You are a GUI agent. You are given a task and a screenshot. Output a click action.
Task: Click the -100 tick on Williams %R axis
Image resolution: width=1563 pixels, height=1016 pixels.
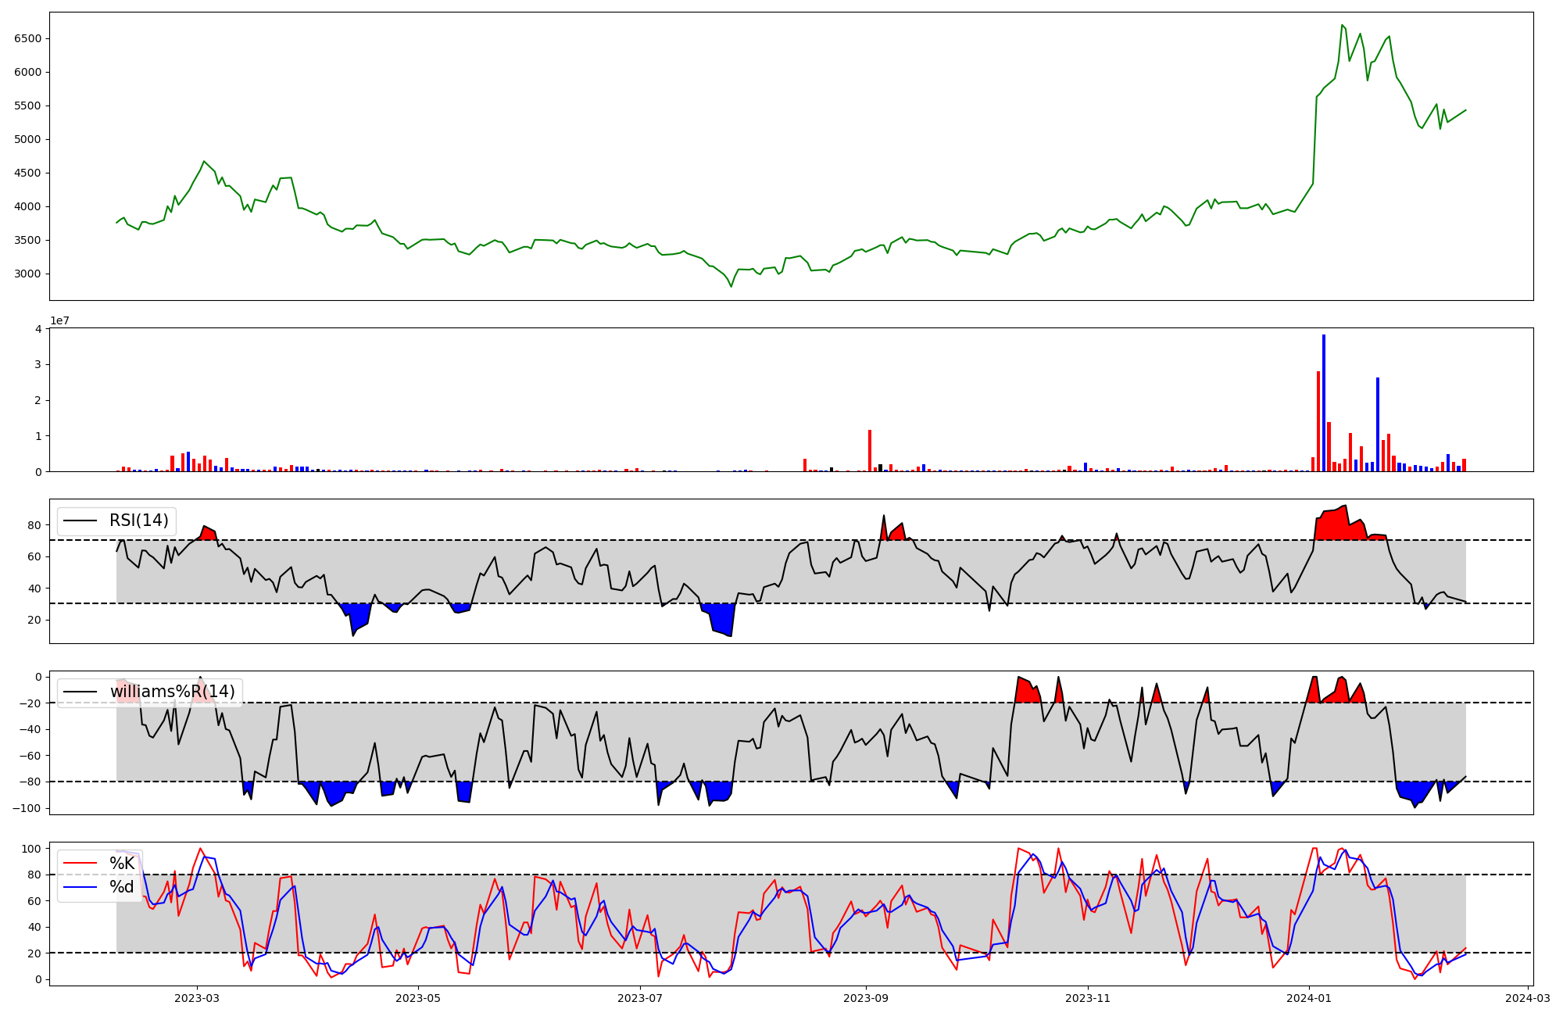point(26,808)
